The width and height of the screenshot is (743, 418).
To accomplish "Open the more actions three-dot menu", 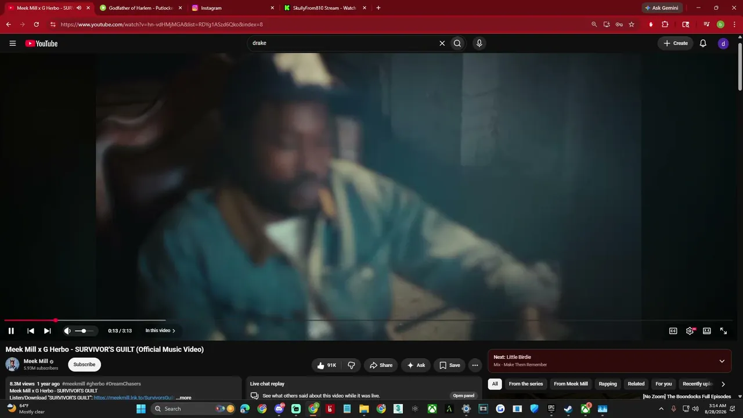I will (475, 365).
